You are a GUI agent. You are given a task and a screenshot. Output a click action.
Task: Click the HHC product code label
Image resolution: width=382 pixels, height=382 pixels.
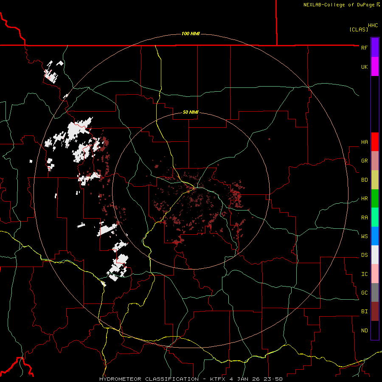pyautogui.click(x=373, y=25)
